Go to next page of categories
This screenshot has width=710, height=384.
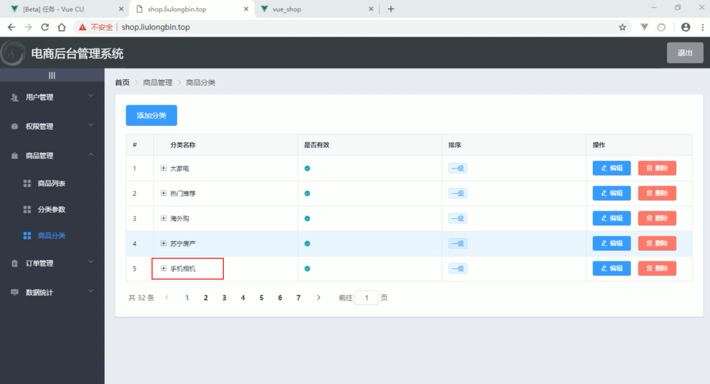(x=318, y=297)
